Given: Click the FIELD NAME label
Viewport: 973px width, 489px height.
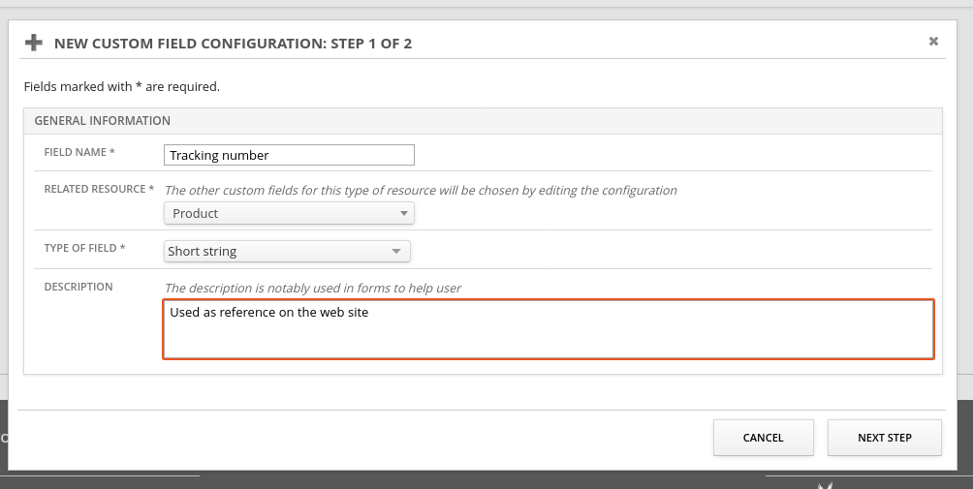Looking at the screenshot, I should point(79,153).
